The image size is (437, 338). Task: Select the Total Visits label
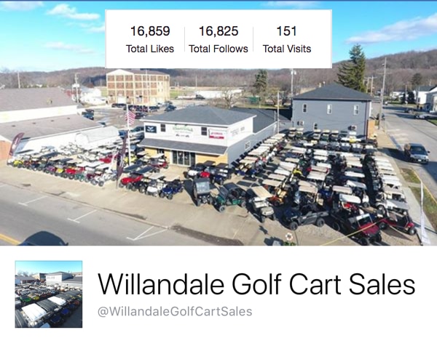tap(287, 49)
